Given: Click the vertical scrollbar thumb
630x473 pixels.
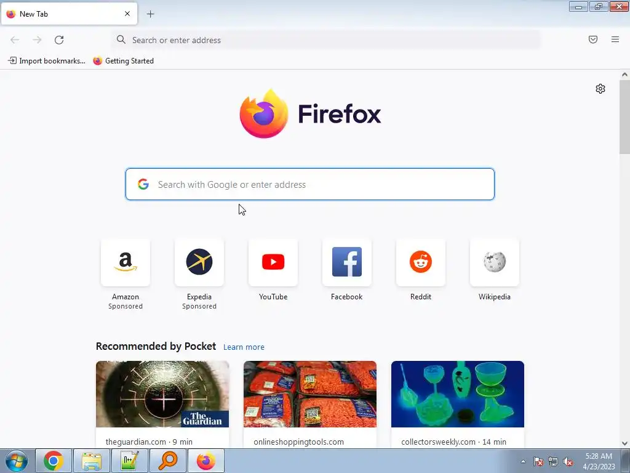Looking at the screenshot, I should [624, 116].
